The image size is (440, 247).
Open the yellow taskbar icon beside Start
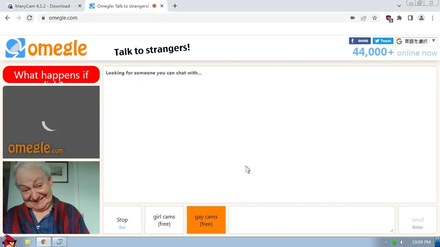pos(28,242)
